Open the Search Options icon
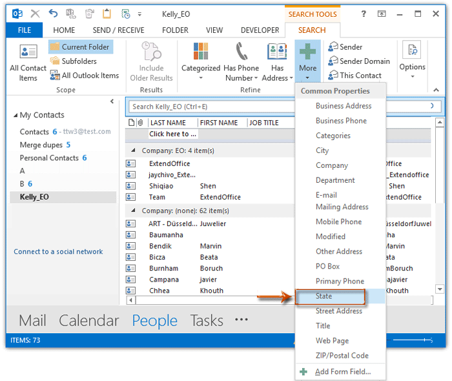The width and height of the screenshot is (452, 381). pos(412,52)
